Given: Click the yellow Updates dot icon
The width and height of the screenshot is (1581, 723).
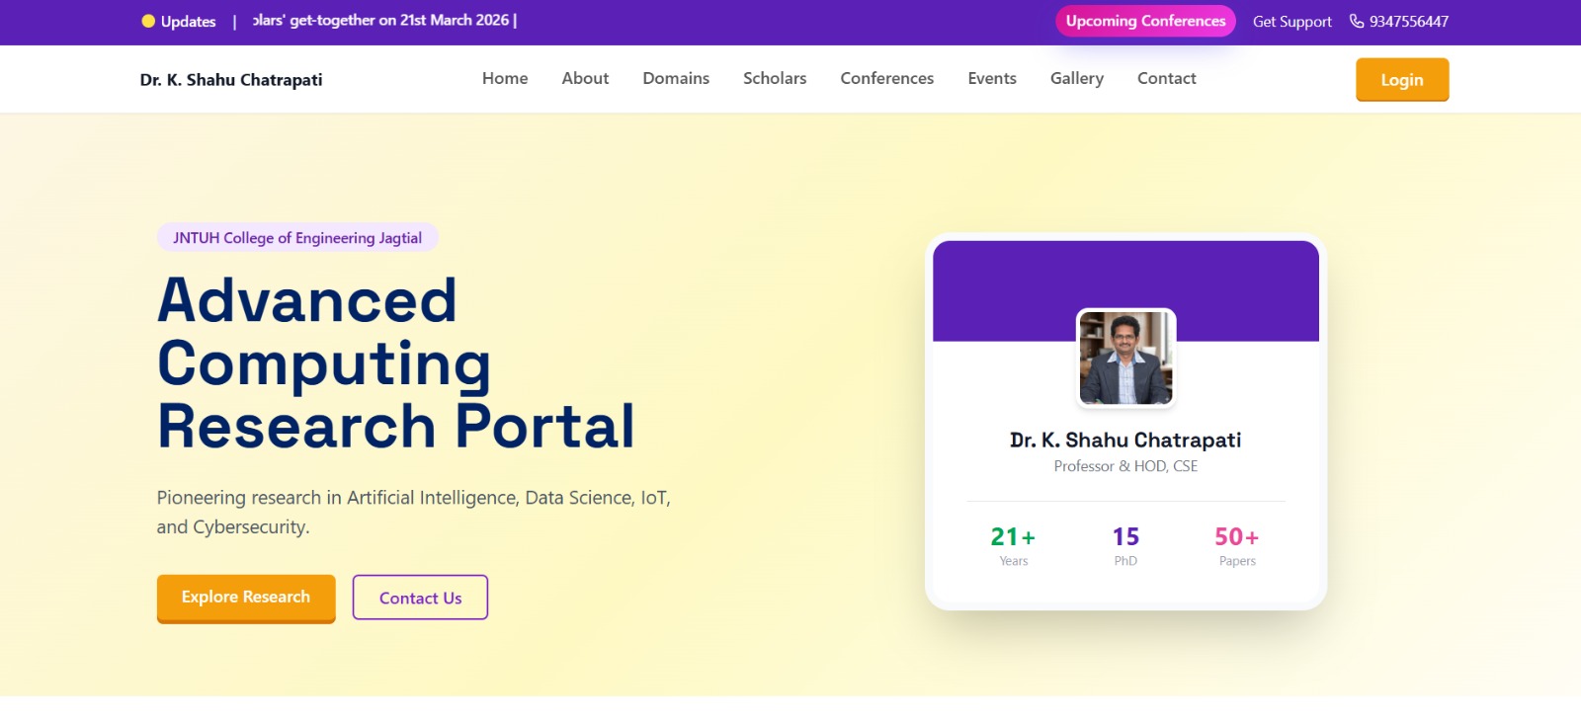Looking at the screenshot, I should pos(148,21).
